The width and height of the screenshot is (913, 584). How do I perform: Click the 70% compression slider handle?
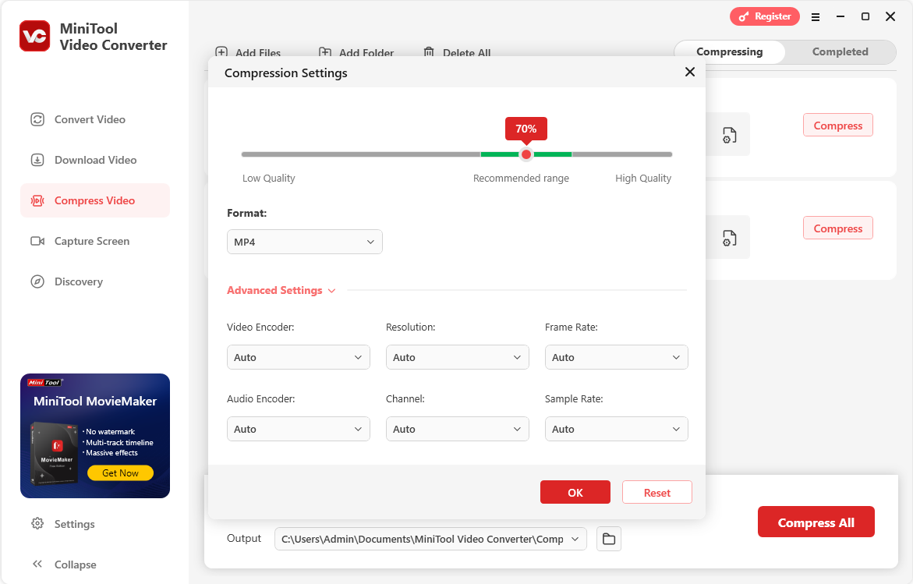click(x=526, y=154)
